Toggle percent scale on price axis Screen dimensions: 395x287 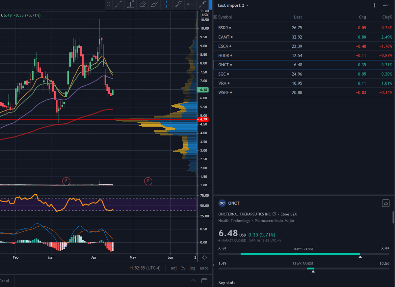tap(183, 268)
